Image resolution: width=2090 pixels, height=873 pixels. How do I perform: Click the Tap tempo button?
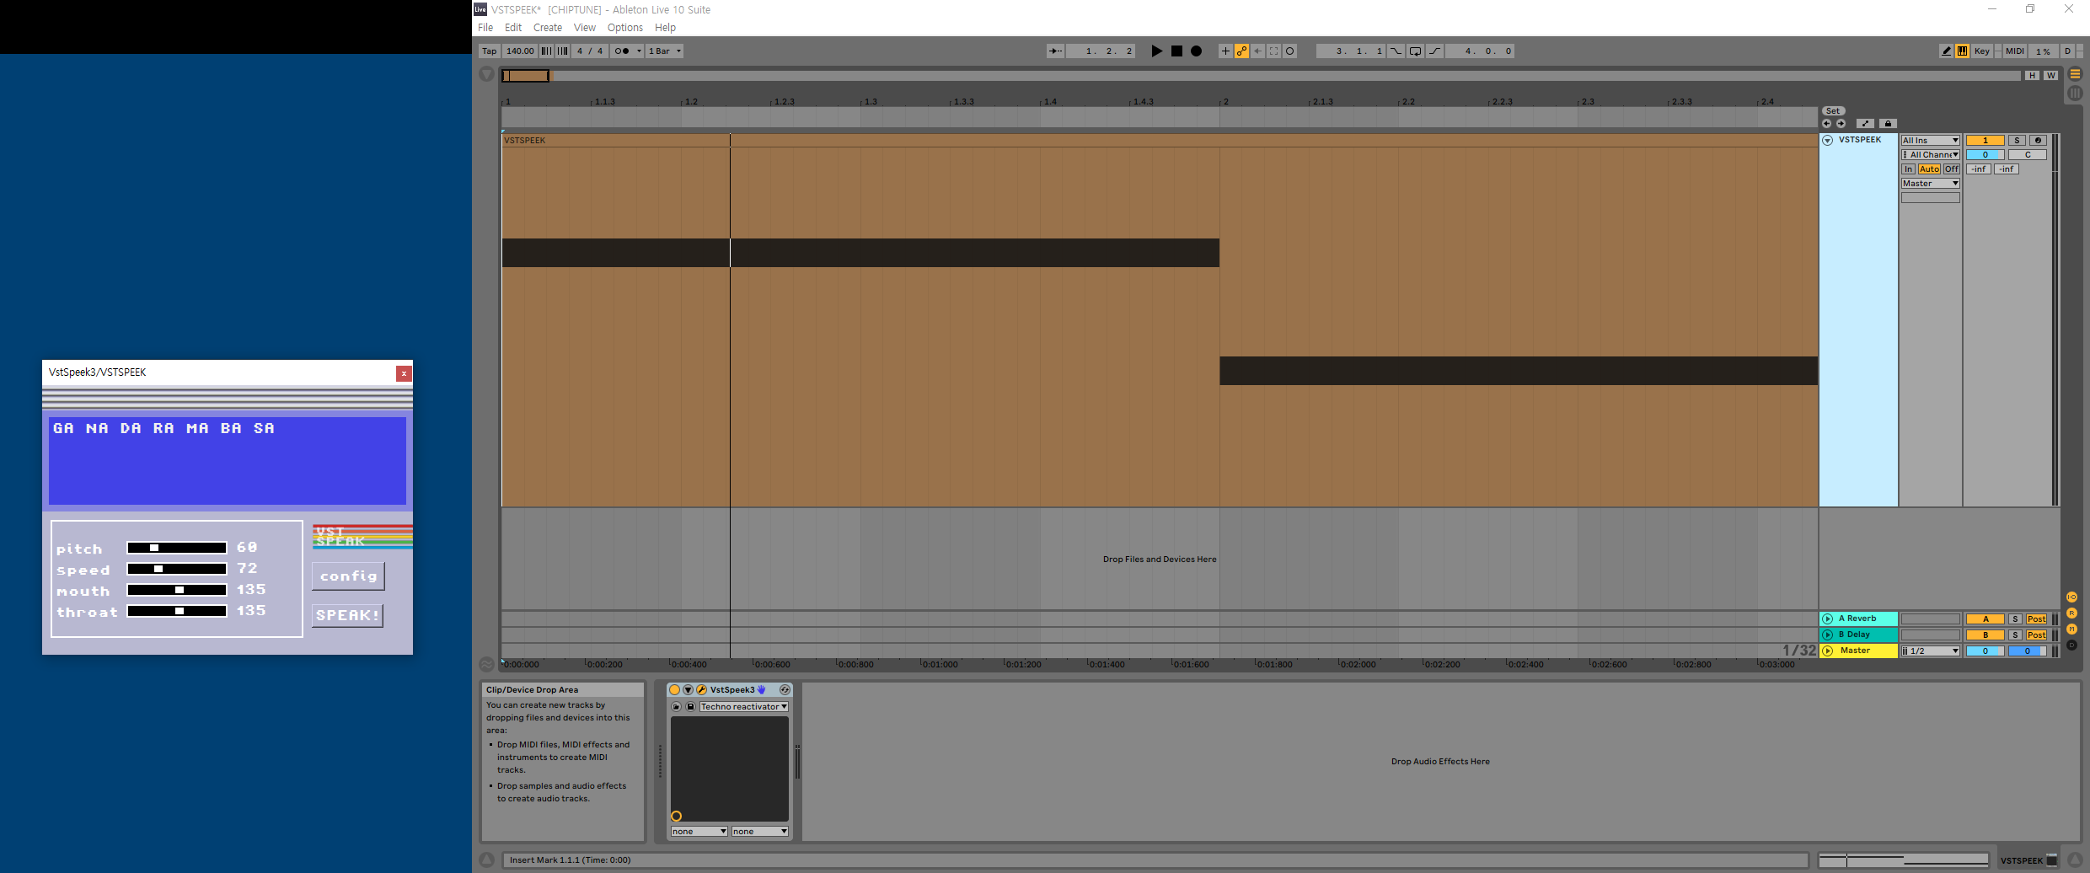(490, 51)
